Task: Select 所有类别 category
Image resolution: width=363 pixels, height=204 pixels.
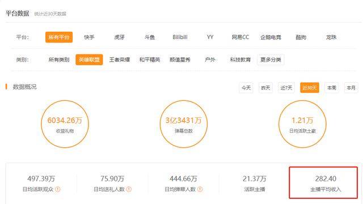Action: [59, 59]
